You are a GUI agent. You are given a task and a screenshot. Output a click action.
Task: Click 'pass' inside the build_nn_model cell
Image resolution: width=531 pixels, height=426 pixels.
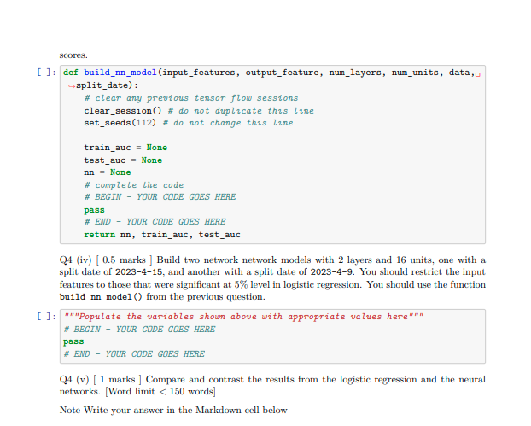pyautogui.click(x=94, y=210)
